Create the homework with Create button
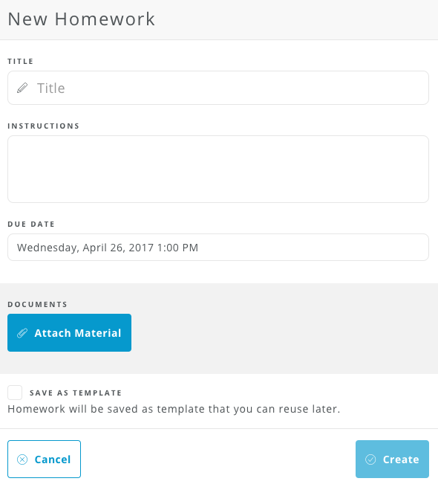The image size is (438, 487). pos(392,459)
